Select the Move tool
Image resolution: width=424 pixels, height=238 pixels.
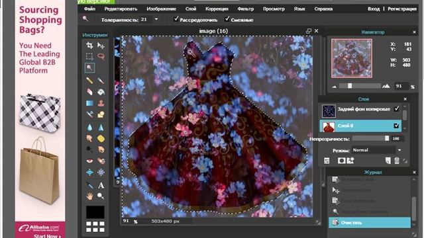101,46
